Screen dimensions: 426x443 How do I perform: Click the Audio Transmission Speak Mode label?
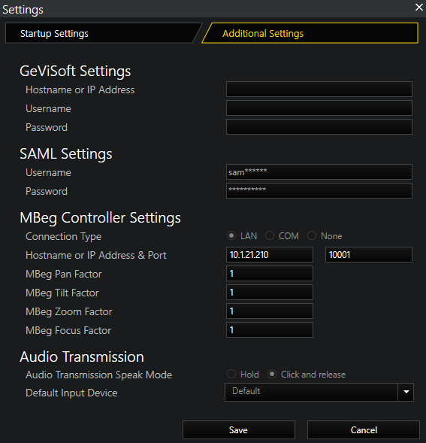coord(99,375)
